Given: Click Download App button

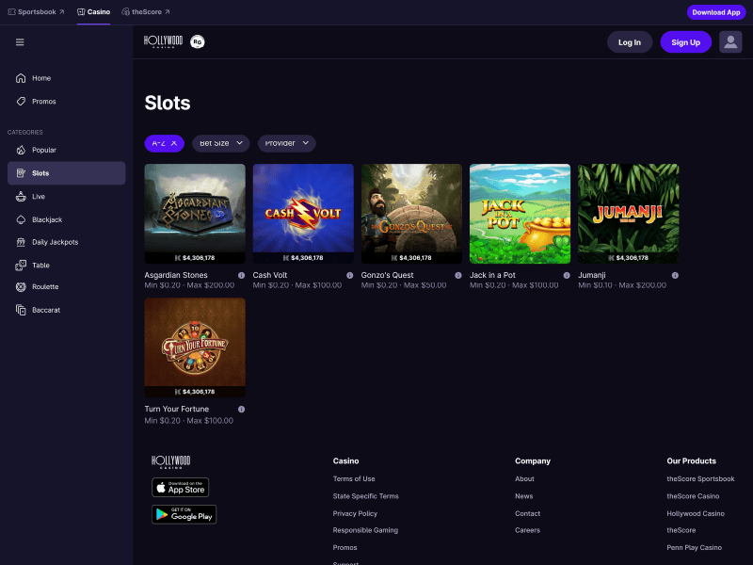Looking at the screenshot, I should (716, 12).
